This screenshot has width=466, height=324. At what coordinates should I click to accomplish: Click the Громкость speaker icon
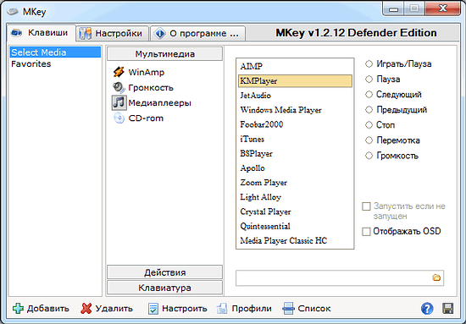(x=119, y=87)
